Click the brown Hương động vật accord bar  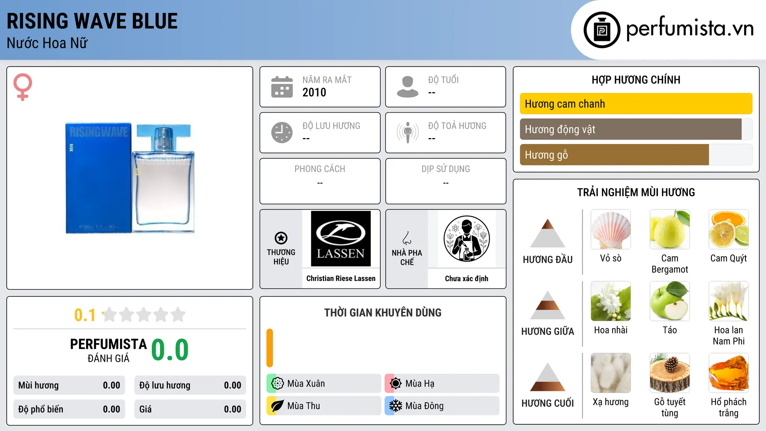(x=631, y=129)
